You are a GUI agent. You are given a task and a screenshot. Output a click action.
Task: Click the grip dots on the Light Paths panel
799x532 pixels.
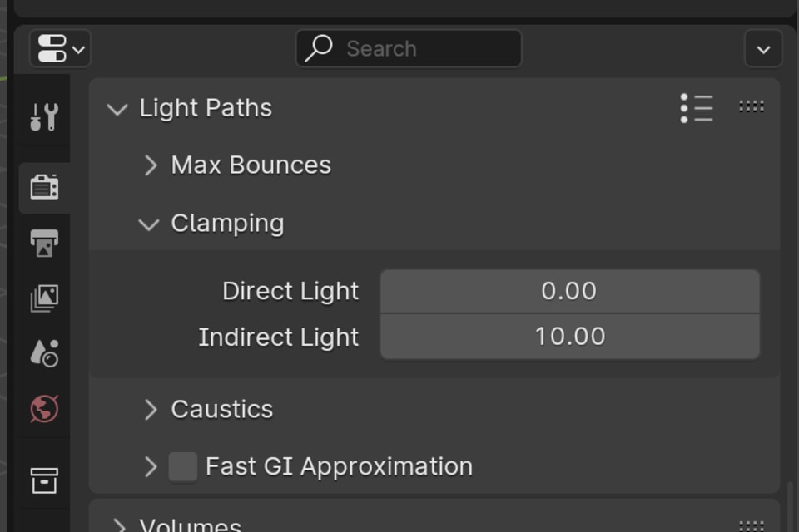(x=750, y=106)
